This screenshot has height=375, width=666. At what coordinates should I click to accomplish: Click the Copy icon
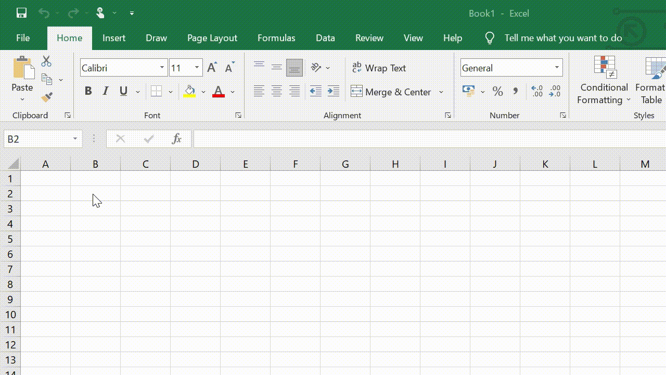tap(46, 79)
